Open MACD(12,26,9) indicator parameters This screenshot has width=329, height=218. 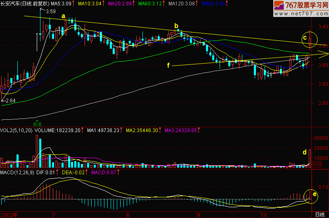[18, 171]
